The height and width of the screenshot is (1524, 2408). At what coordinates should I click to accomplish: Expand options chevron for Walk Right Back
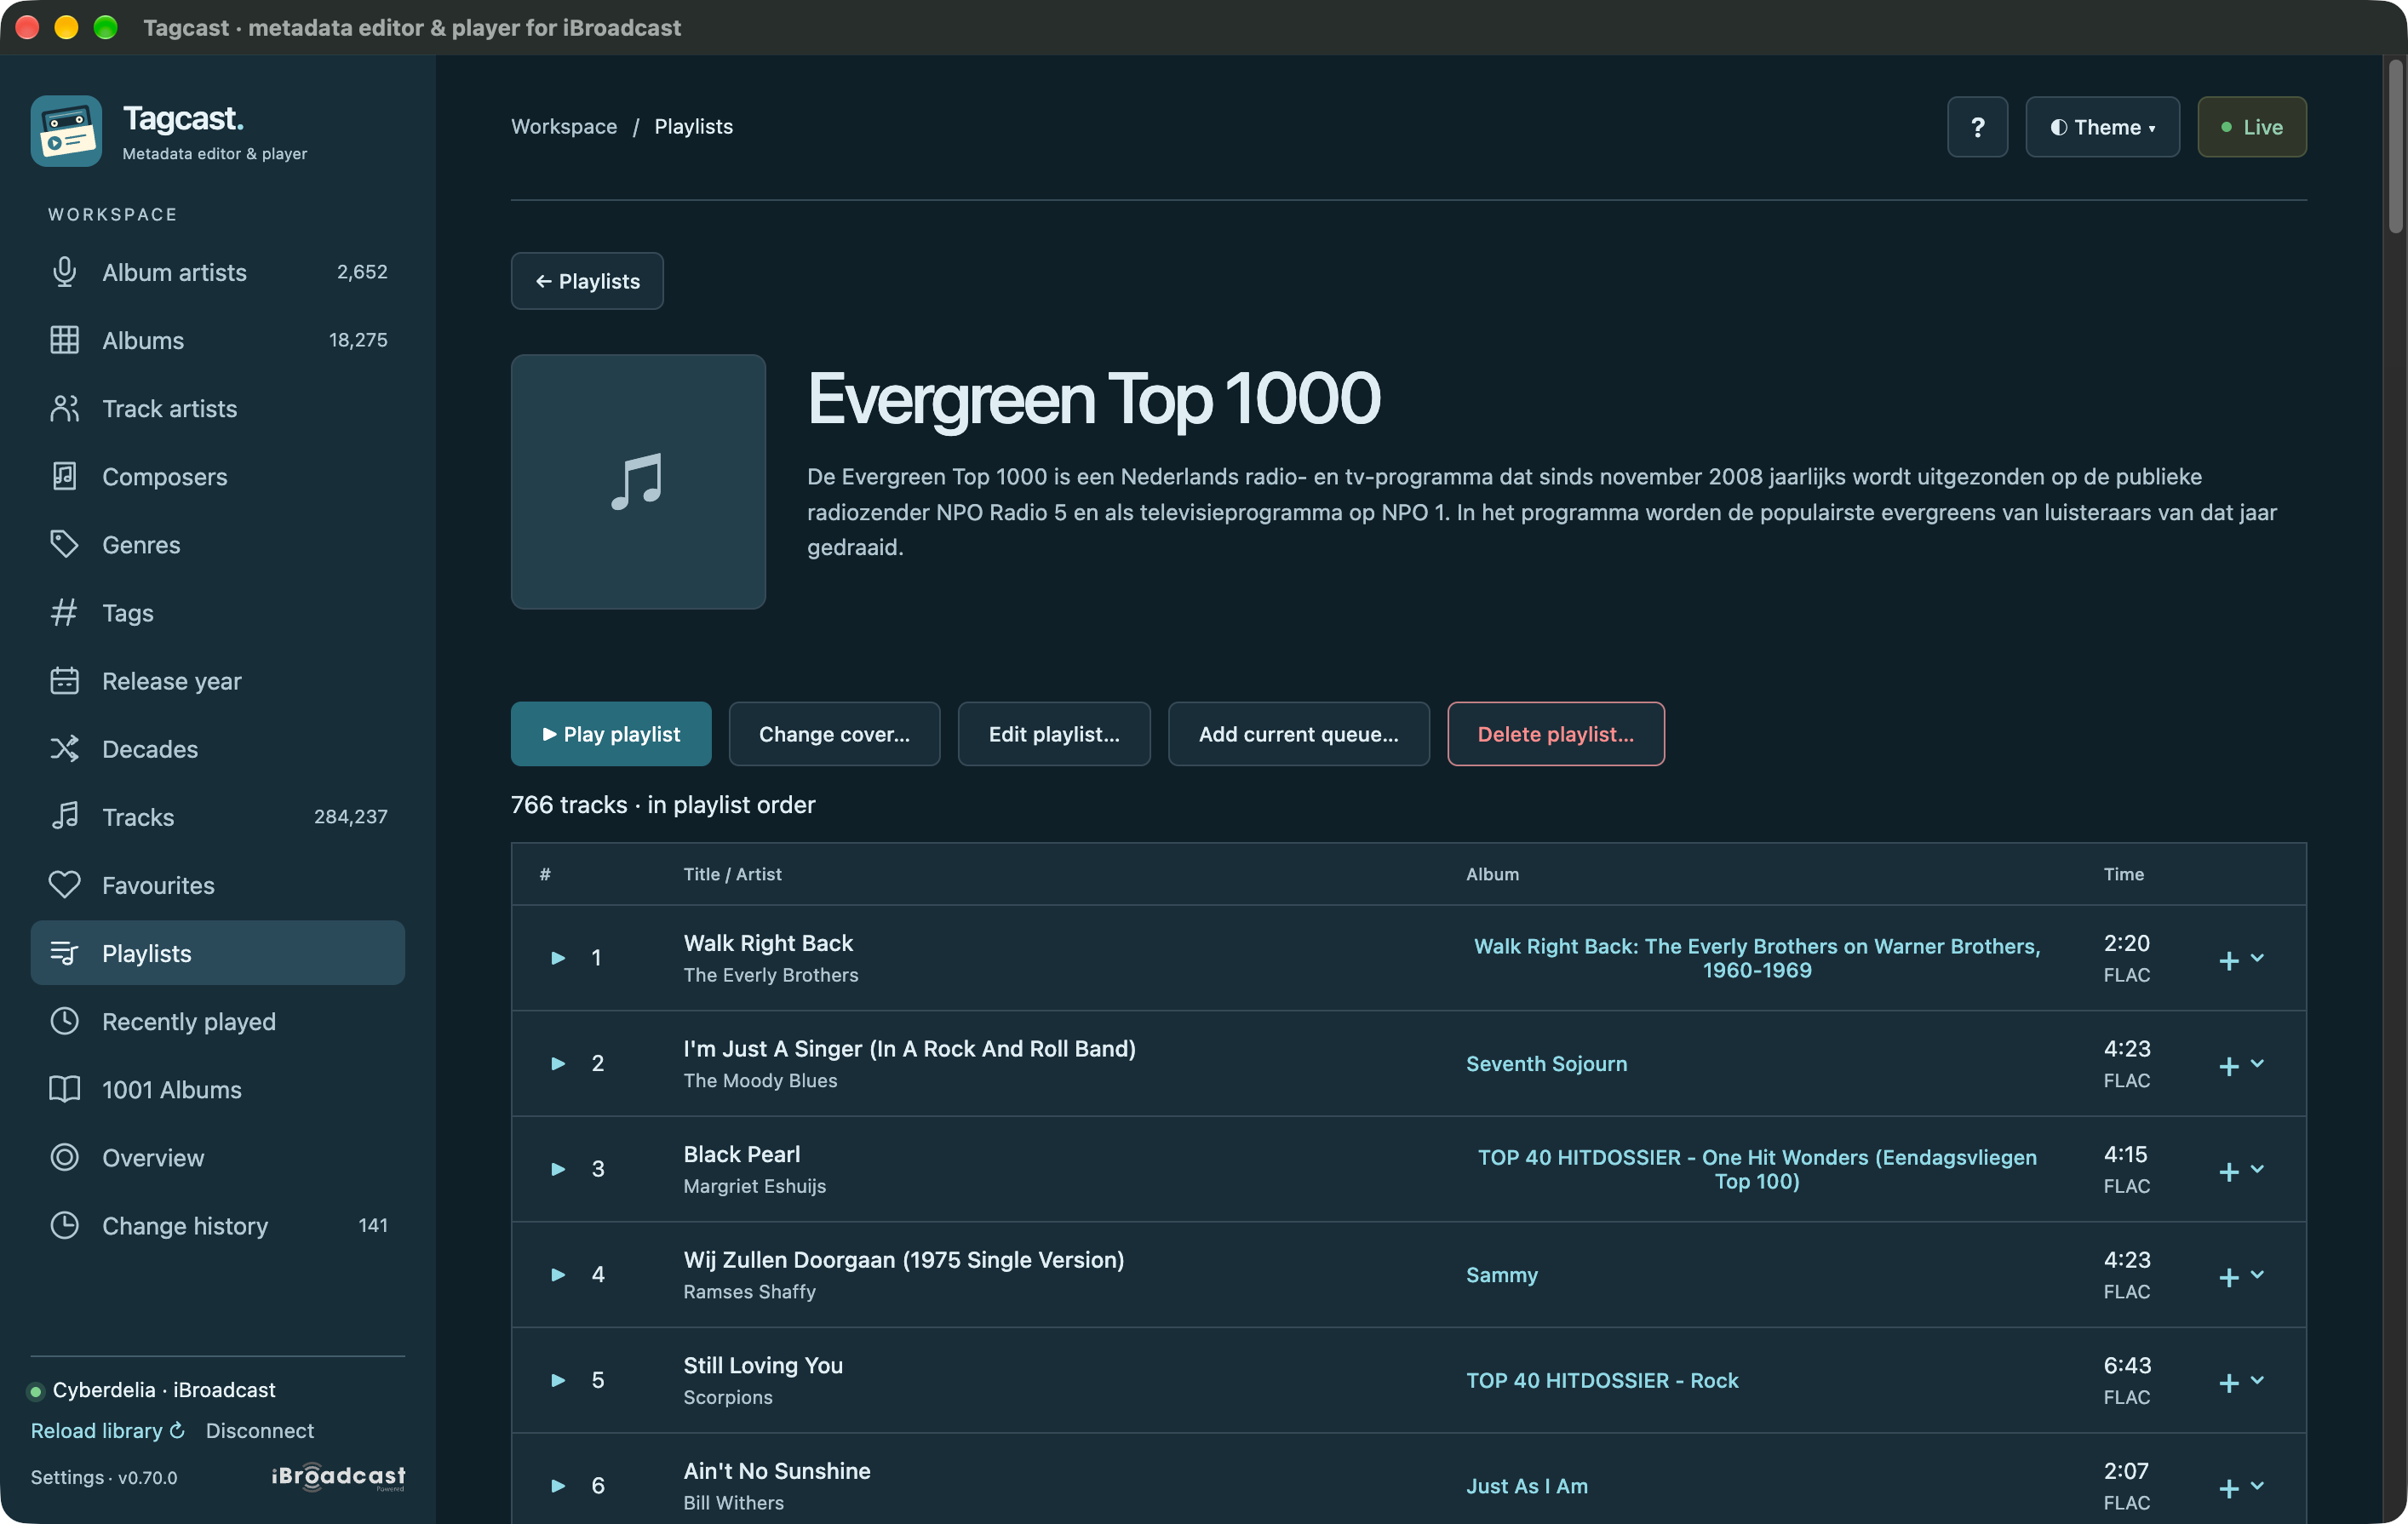point(2257,958)
